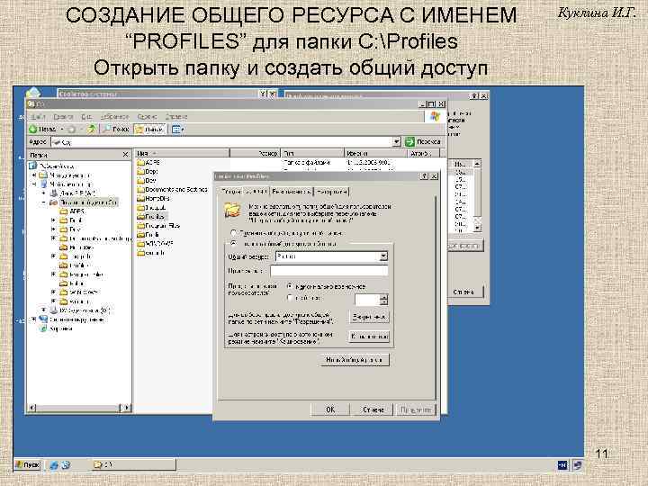Viewport: 648px width, 486px height.
Task: Click Cancel (Отмена) in properties dialog
Action: (x=373, y=409)
